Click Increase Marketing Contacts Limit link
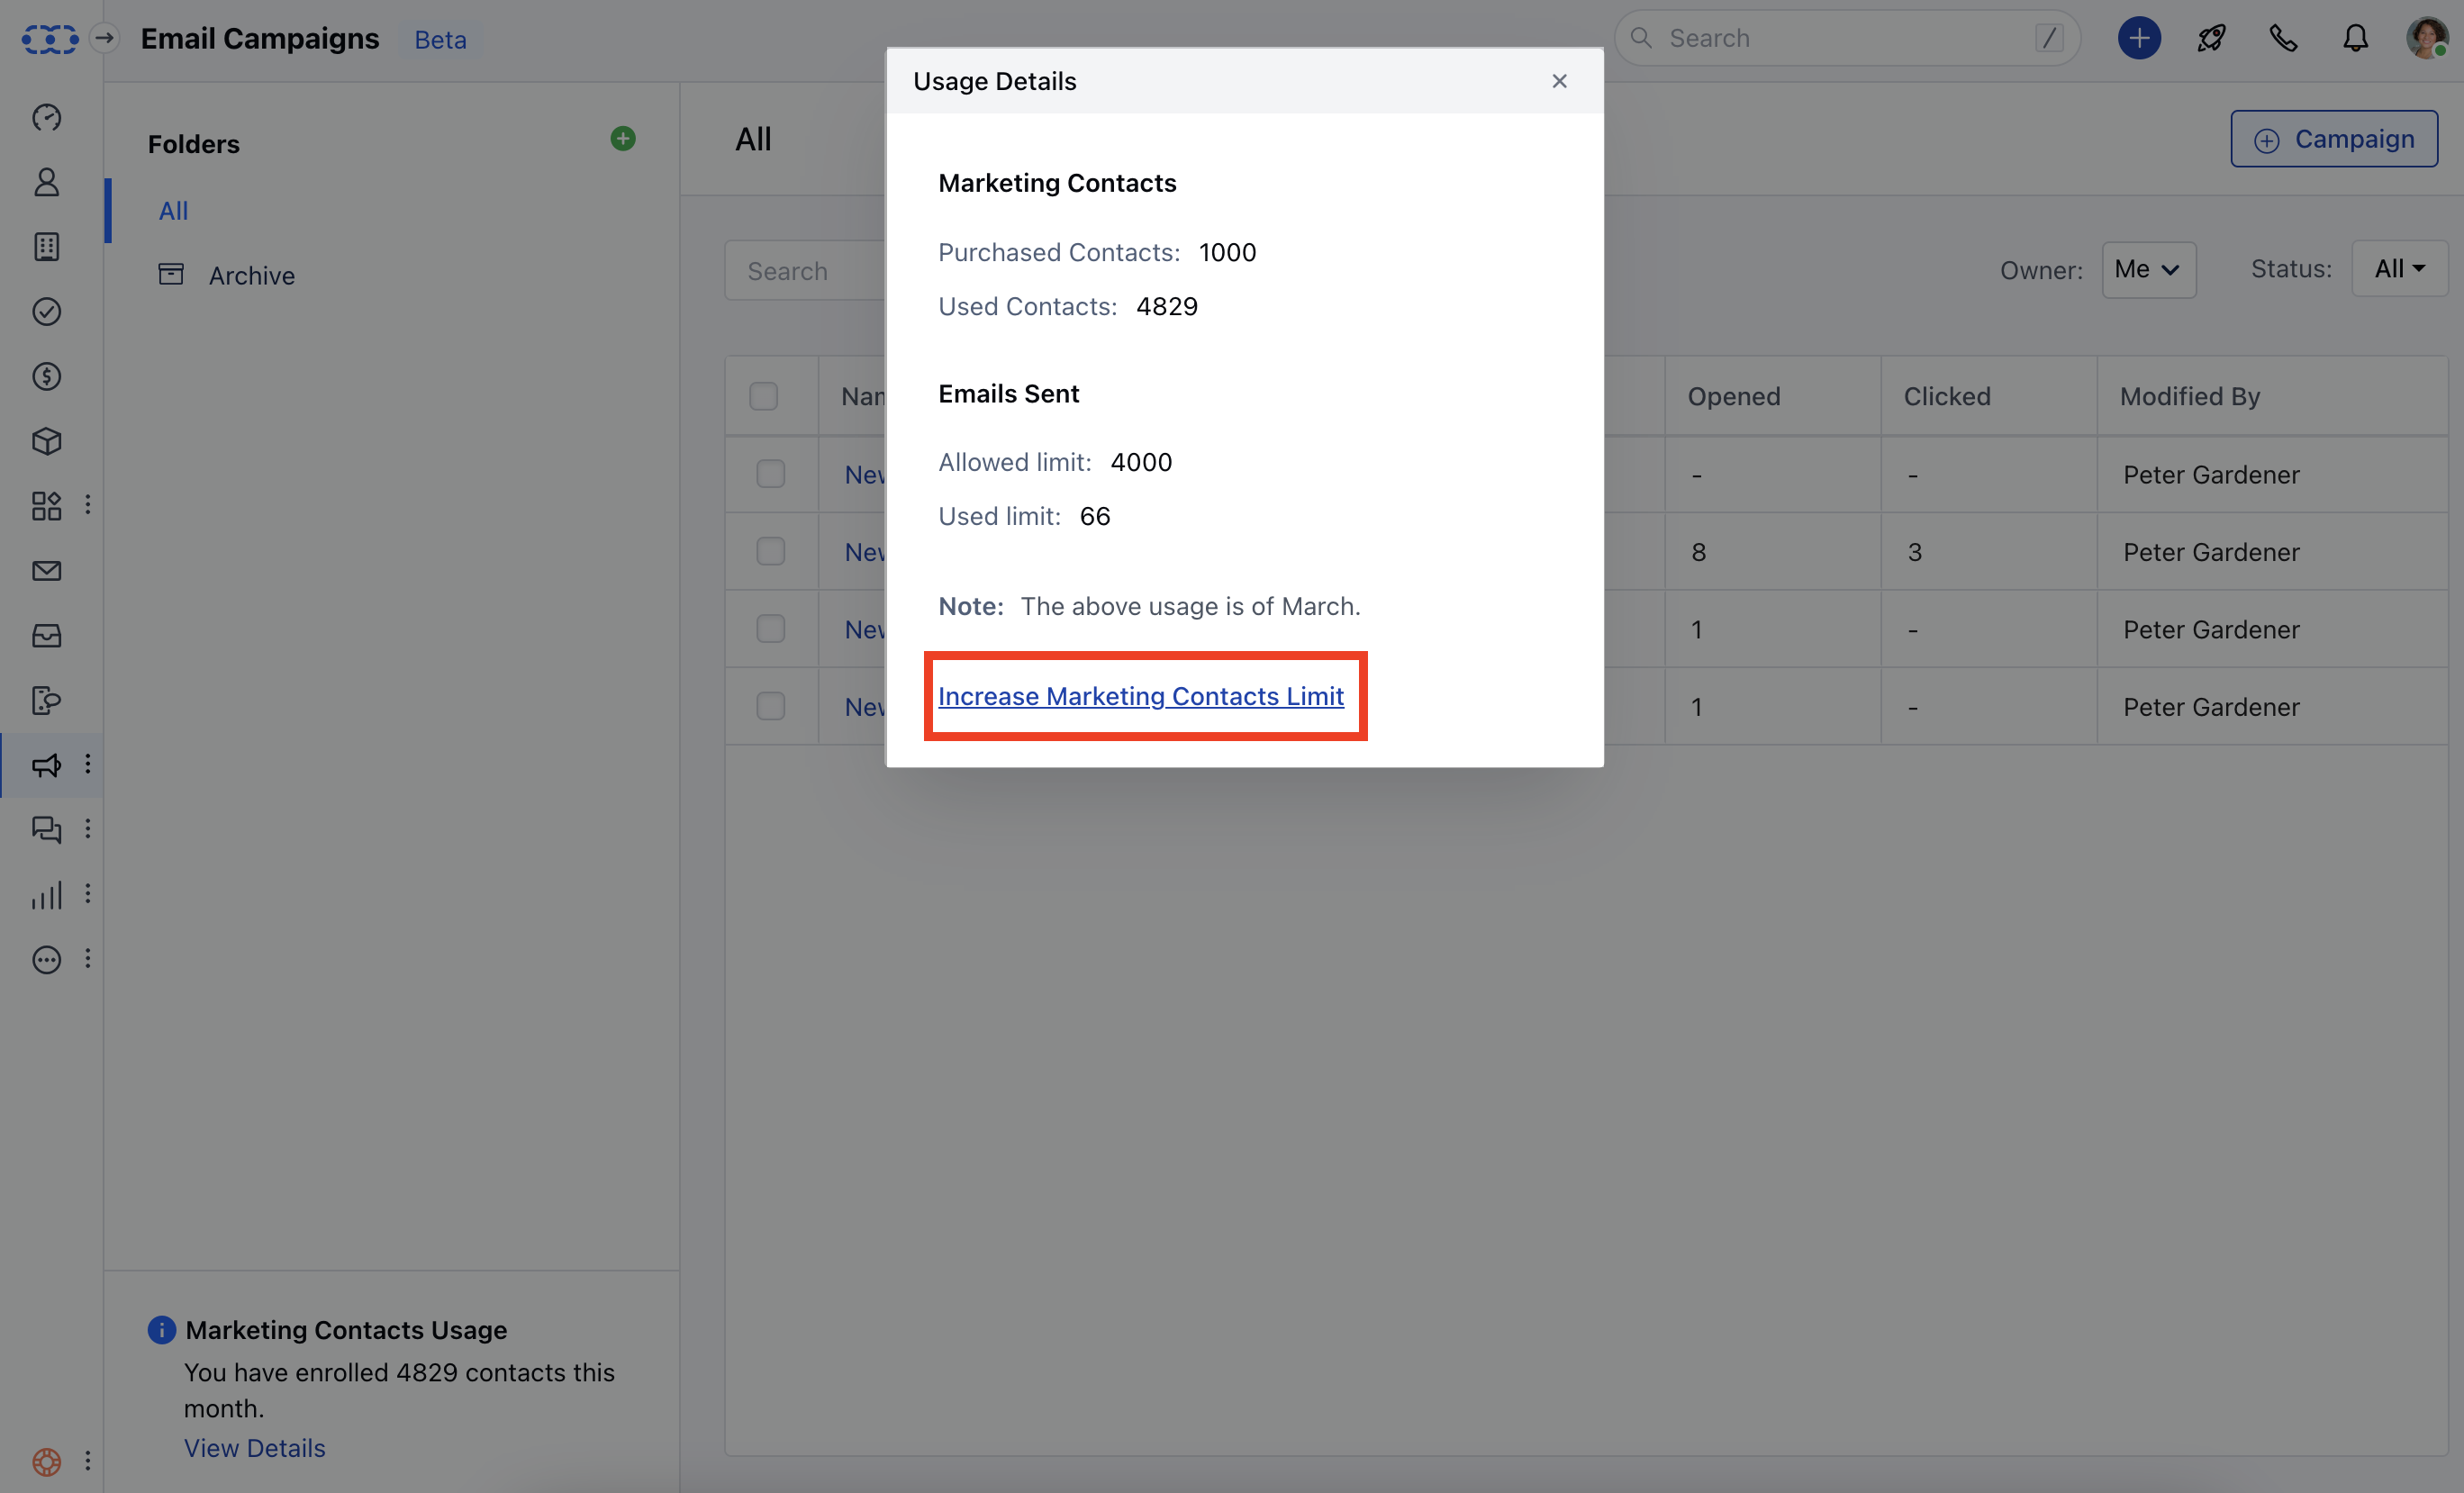This screenshot has width=2464, height=1493. click(1140, 696)
